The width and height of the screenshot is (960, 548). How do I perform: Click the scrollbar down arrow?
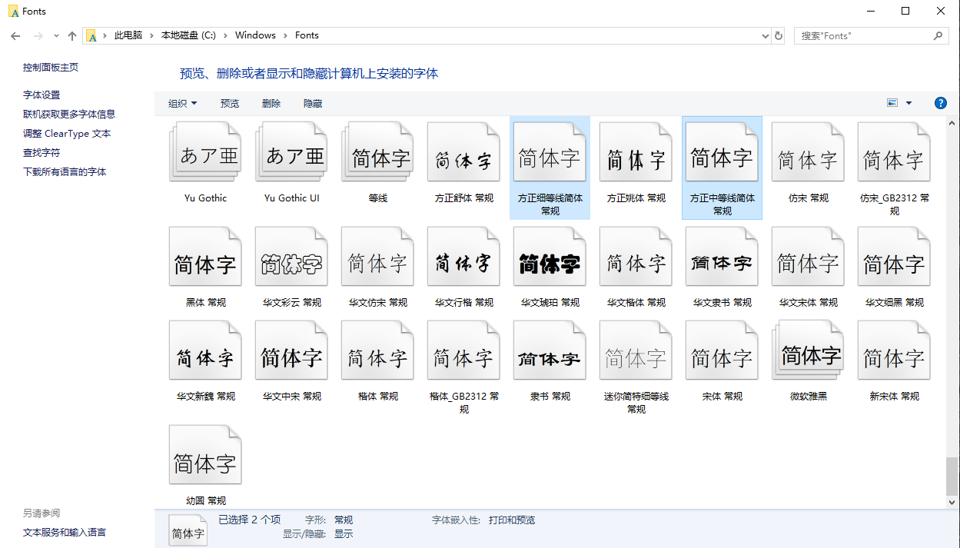pos(952,501)
